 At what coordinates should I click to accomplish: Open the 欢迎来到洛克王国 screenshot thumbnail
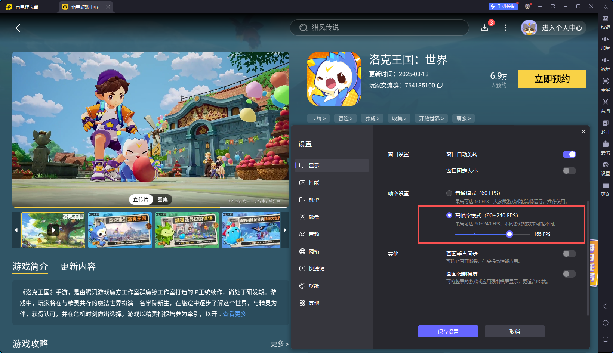pyautogui.click(x=120, y=230)
